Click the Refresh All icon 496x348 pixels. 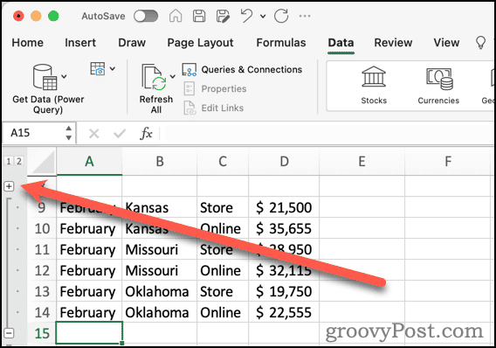pos(155,77)
